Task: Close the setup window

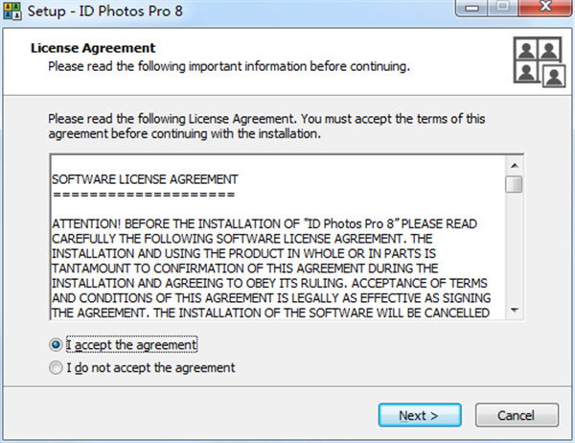Action: coord(545,8)
